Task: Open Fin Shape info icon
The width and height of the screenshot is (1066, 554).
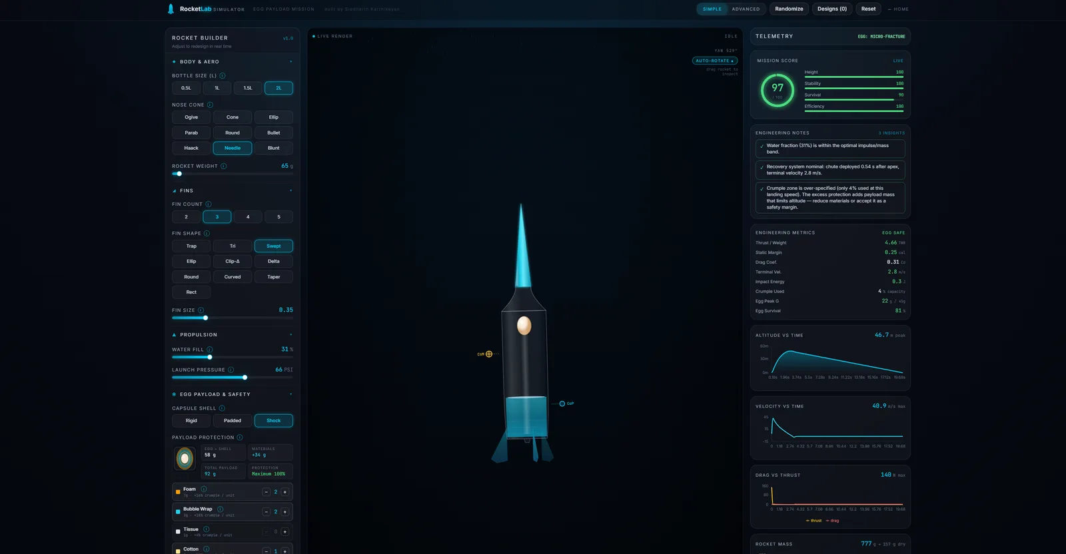Action: pyautogui.click(x=207, y=234)
